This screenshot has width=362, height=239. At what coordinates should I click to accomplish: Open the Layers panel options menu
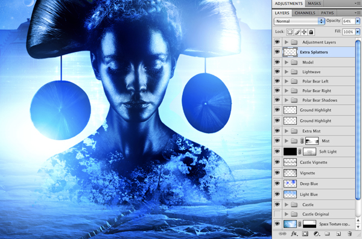(x=358, y=13)
